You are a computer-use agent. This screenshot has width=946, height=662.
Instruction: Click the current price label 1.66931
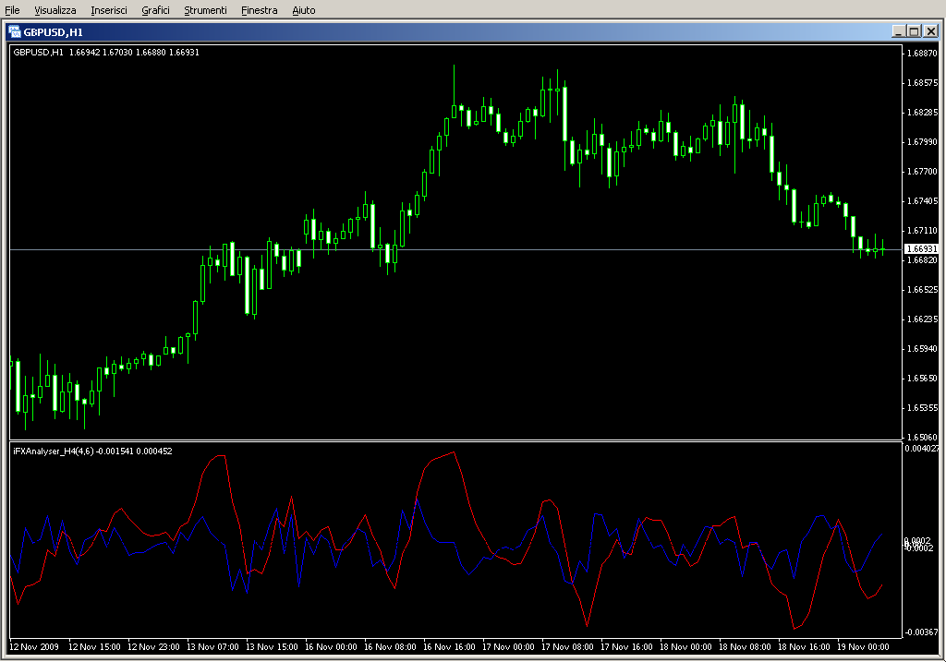[x=921, y=248]
